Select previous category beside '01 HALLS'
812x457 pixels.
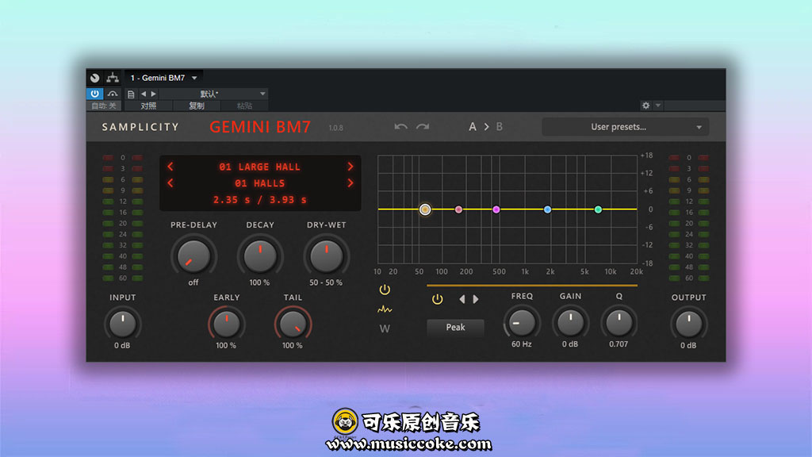(x=170, y=183)
